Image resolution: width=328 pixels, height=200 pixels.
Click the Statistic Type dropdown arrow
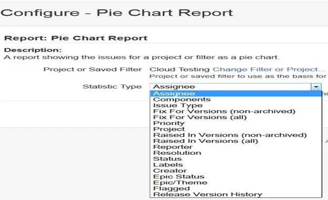(316, 87)
